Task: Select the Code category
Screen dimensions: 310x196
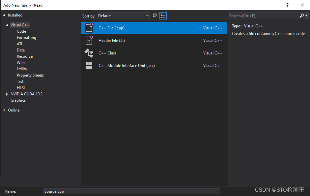Action: (21, 31)
